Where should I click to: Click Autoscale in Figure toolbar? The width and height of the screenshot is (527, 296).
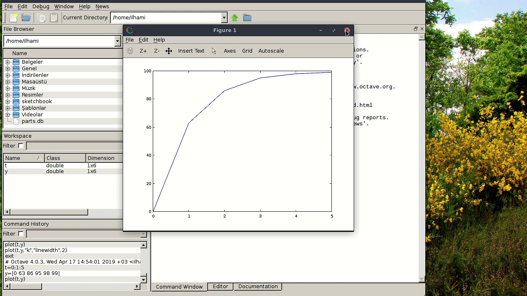271,51
